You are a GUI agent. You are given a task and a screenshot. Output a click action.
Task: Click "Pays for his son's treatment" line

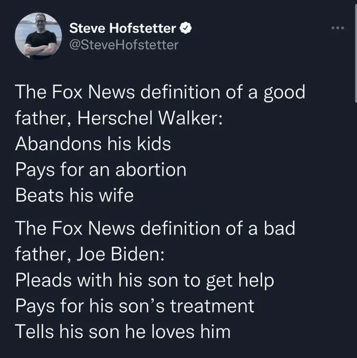pos(135,306)
